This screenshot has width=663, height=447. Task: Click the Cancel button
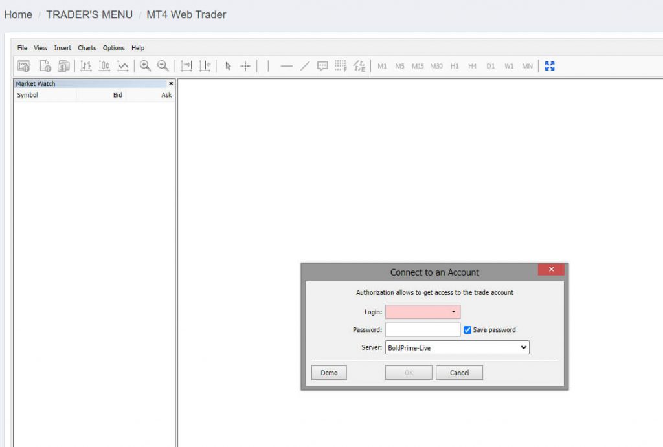point(459,373)
